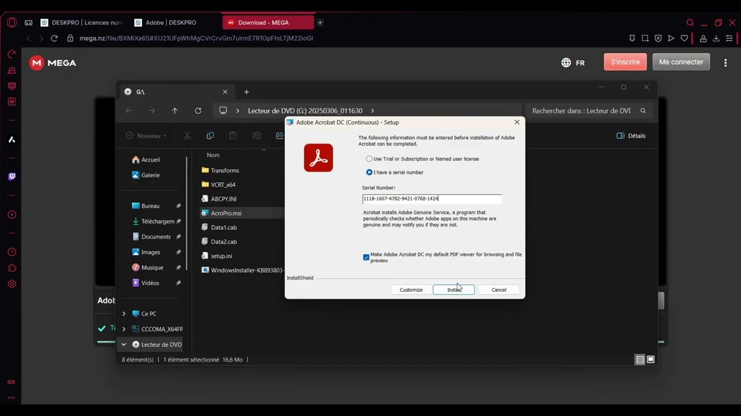Screen dimensions: 741x416
Task: Click the MEGA logo
Action: click(x=53, y=62)
